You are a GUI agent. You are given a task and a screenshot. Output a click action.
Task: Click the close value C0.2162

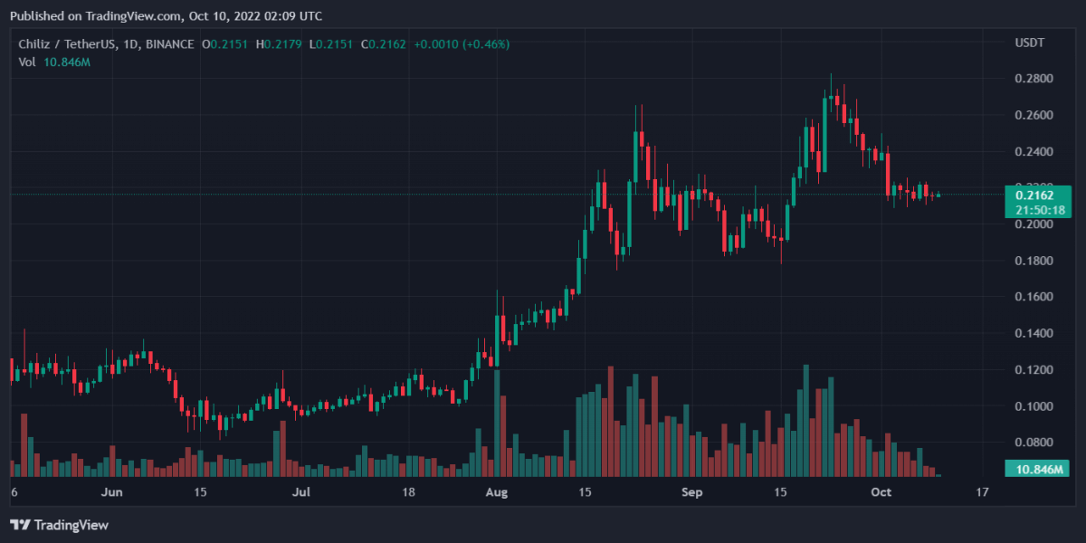click(x=384, y=43)
